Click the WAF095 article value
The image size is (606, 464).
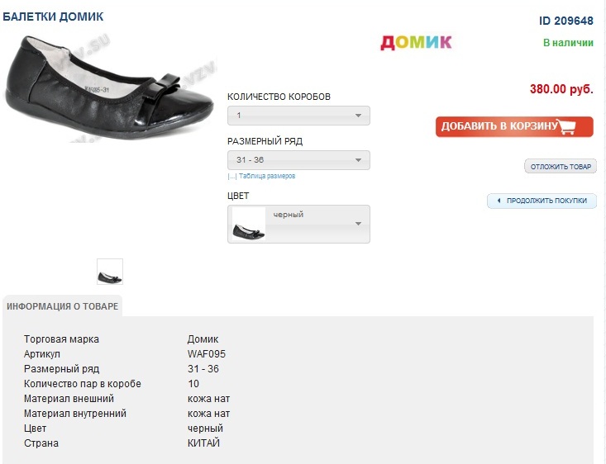pyautogui.click(x=207, y=354)
